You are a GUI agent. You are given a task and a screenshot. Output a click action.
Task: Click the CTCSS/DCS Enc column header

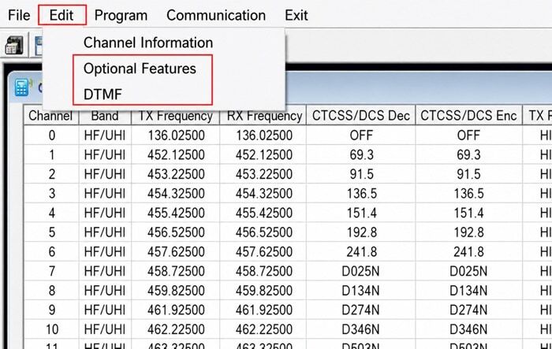(468, 116)
